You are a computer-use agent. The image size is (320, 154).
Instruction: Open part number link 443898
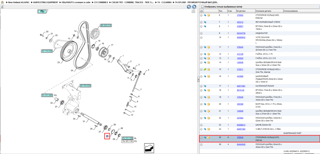click(240, 76)
